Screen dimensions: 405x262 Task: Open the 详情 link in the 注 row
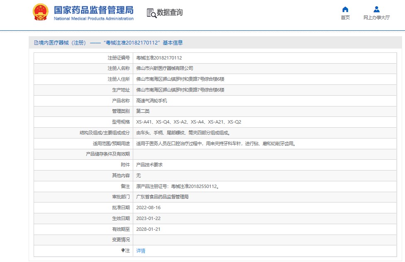point(141,251)
